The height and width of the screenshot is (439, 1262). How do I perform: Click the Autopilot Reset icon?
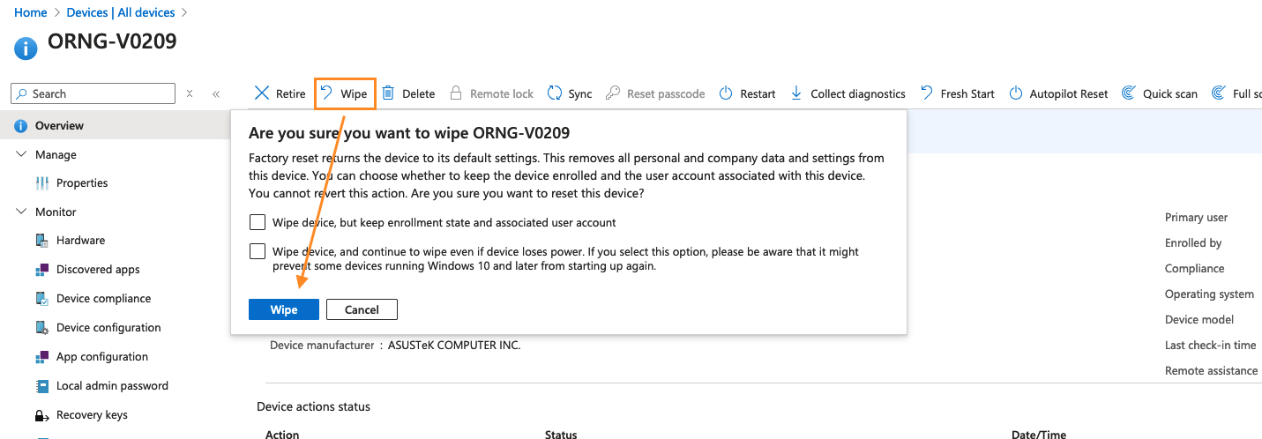tap(1016, 93)
